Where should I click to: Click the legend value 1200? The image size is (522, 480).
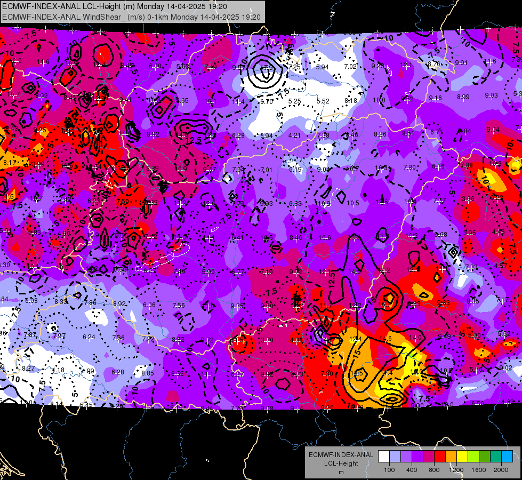pyautogui.click(x=456, y=470)
